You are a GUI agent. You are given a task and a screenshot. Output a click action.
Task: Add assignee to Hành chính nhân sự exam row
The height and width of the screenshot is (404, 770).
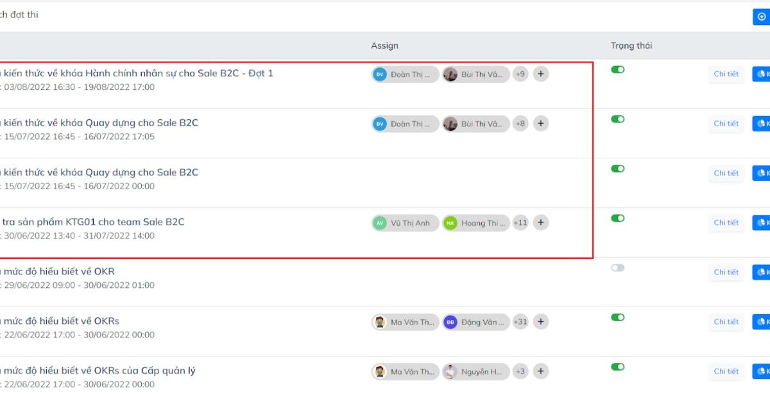click(541, 74)
